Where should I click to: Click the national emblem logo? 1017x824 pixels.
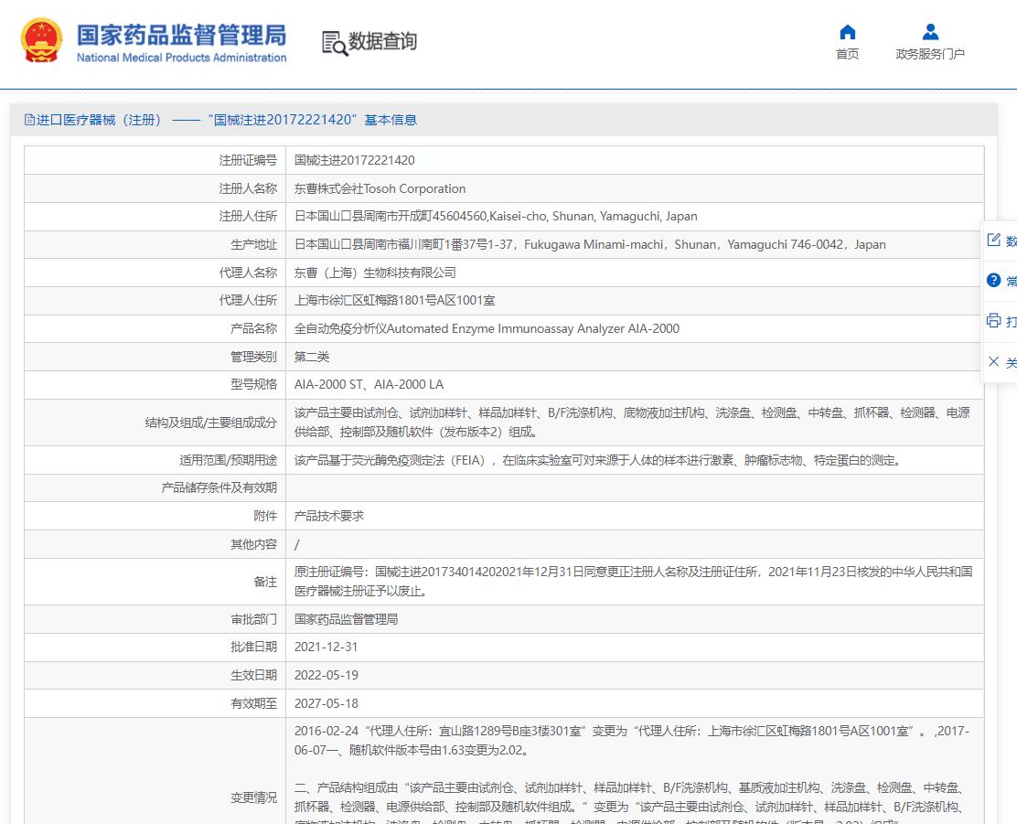point(41,40)
